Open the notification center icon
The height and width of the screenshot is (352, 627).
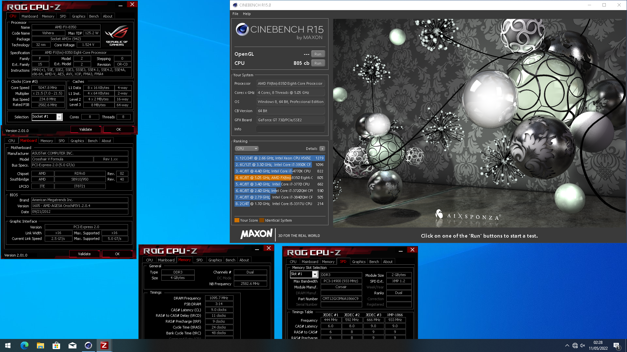(x=617, y=346)
